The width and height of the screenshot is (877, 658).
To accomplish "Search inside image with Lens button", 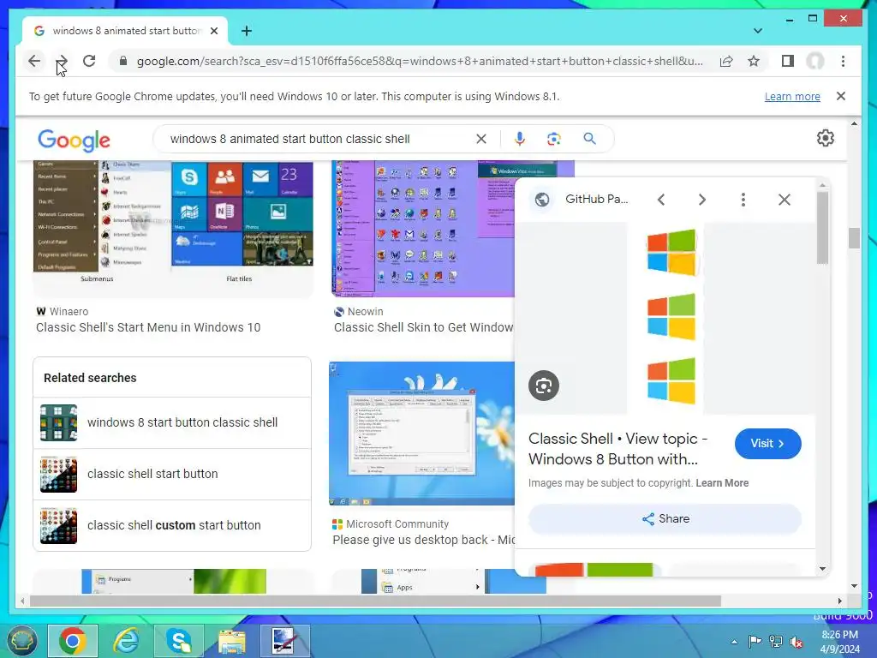I will 544,386.
